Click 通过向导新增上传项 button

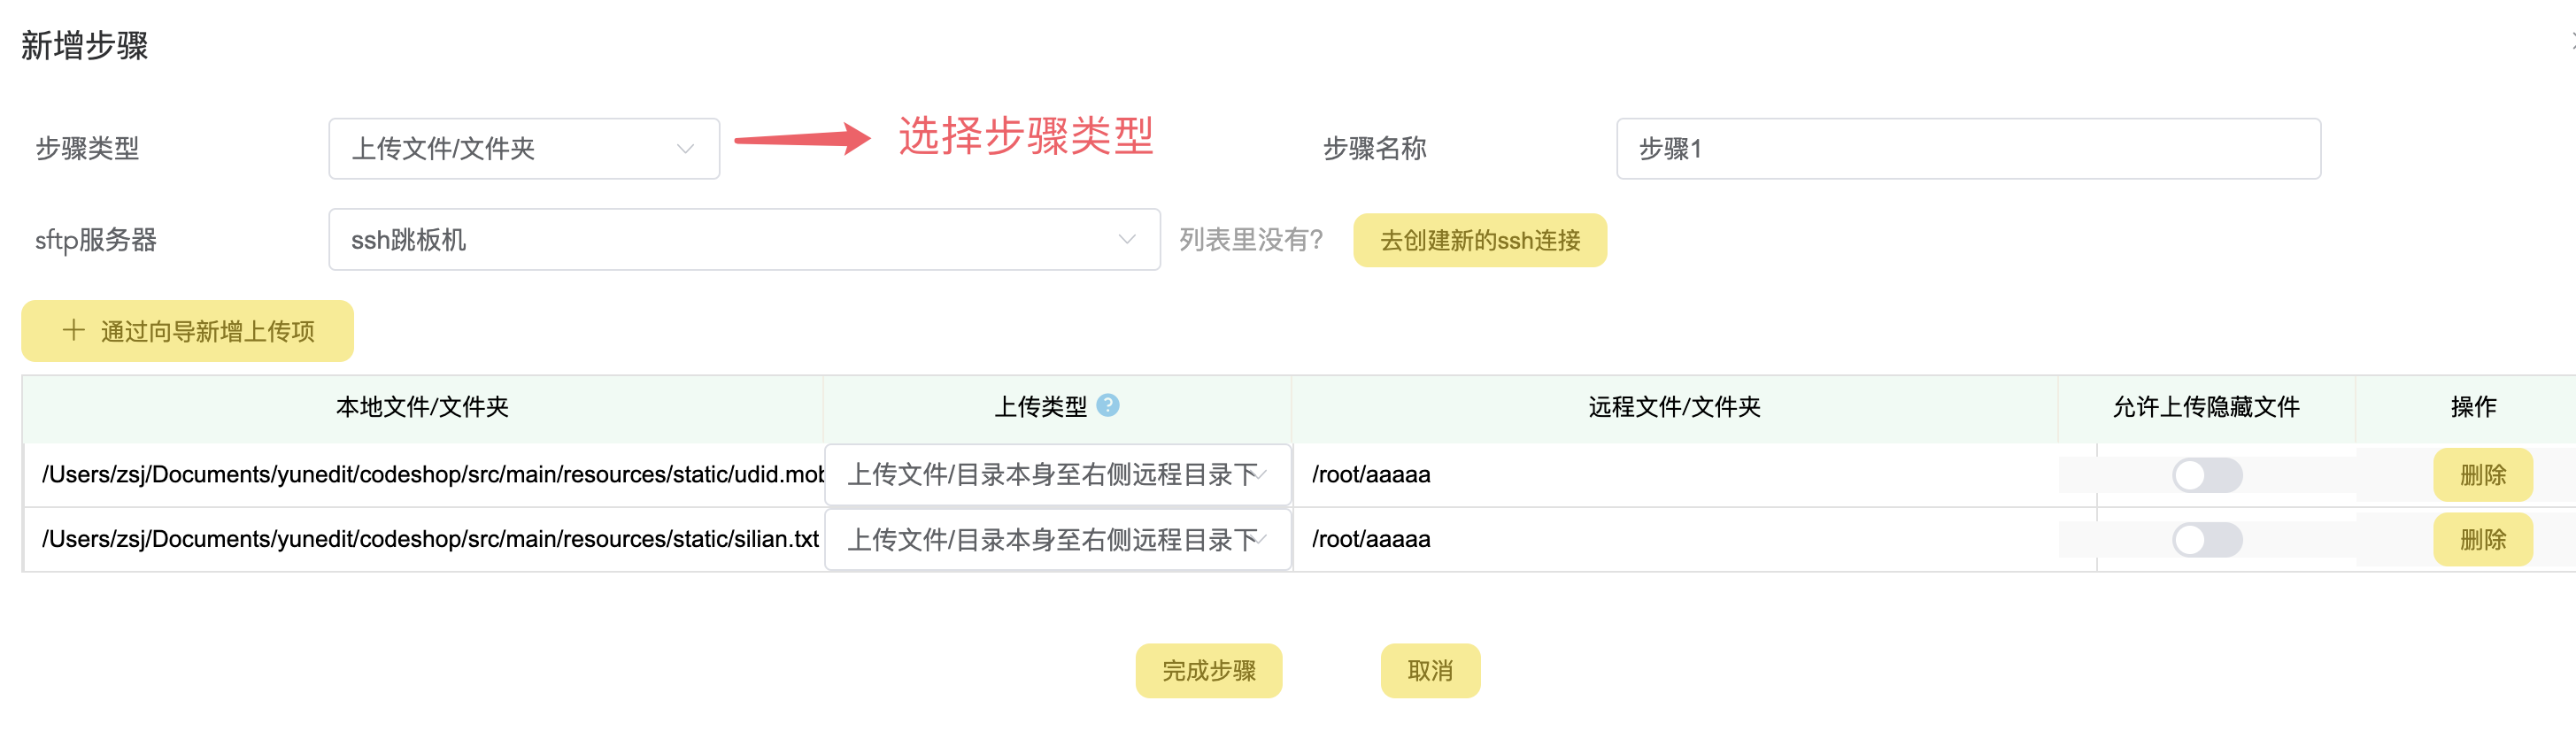coord(187,331)
